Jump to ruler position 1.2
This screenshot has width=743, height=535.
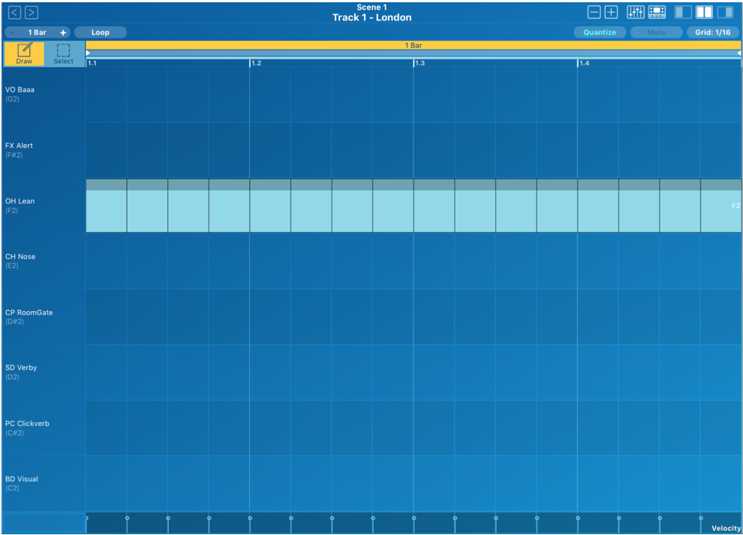(256, 63)
